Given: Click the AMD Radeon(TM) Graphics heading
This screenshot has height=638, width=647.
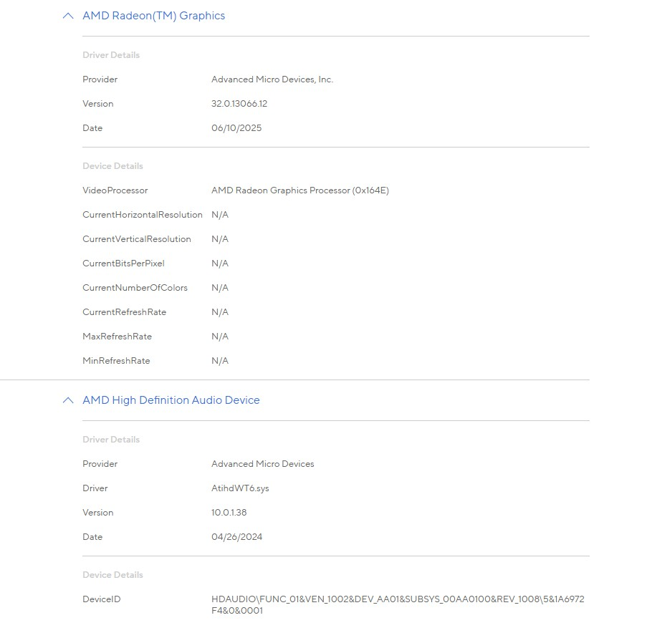Looking at the screenshot, I should [153, 16].
